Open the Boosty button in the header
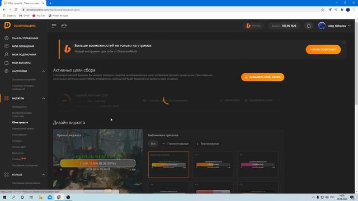Screen dimensions: 358x201 pos(253,26)
